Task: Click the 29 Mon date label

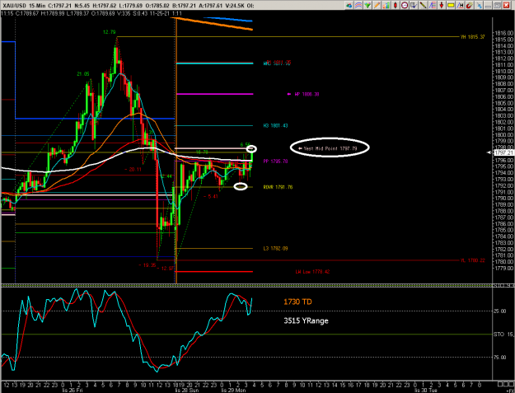Action: pos(233,391)
